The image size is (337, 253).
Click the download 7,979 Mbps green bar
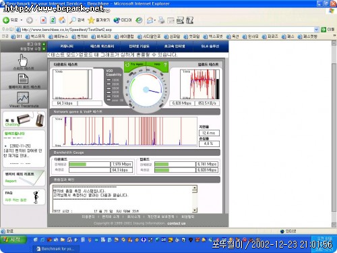tap(78, 165)
